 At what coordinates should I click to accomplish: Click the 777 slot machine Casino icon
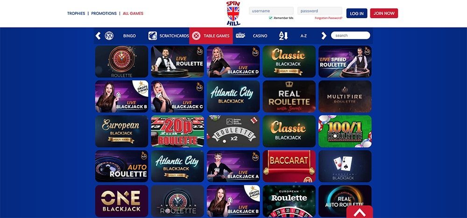point(240,36)
